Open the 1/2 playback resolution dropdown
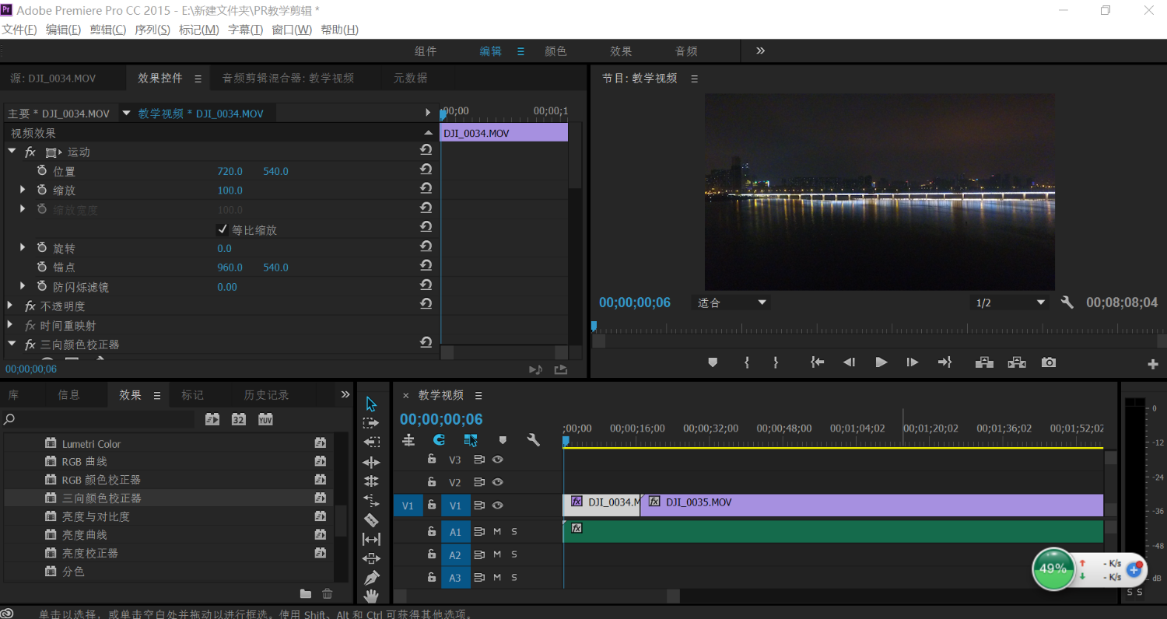Screen dimensions: 1167x619 point(1010,303)
